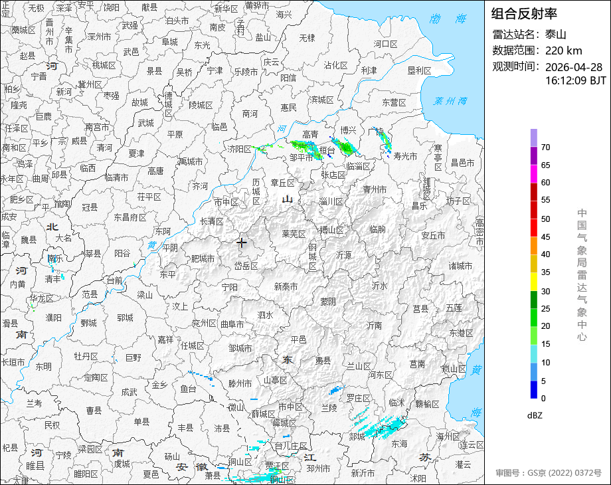Select the orange legend segment between 40 and 45
Screen dimensions: 611x485
coord(534,246)
